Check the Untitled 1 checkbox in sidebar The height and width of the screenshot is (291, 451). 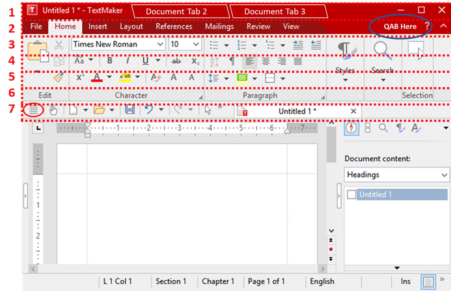coord(352,194)
